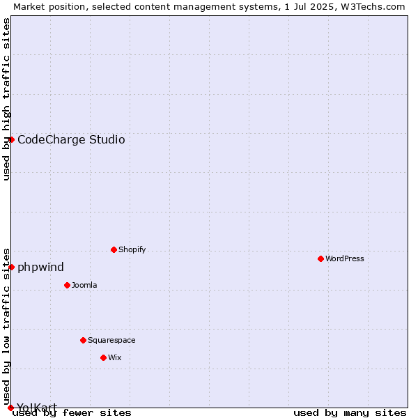The height and width of the screenshot is (418, 418).
Task: Click the 'Shopify' label
Action: tap(132, 250)
